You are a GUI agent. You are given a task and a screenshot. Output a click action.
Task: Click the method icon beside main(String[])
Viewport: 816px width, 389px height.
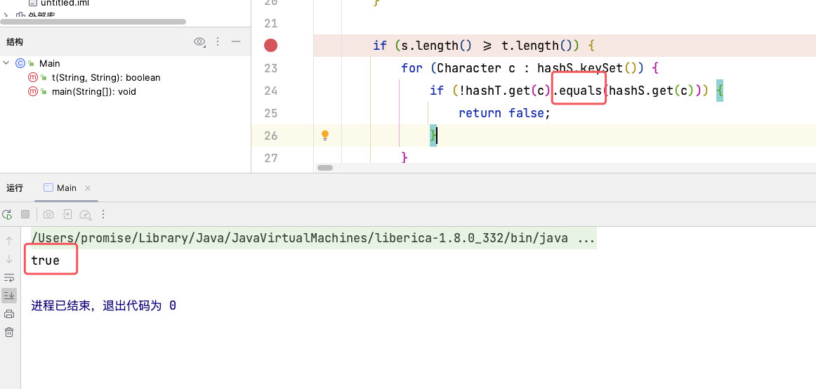point(32,91)
